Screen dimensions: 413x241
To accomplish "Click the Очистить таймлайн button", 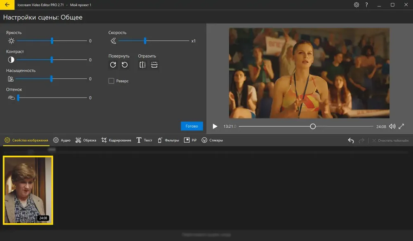I will pos(390,140).
